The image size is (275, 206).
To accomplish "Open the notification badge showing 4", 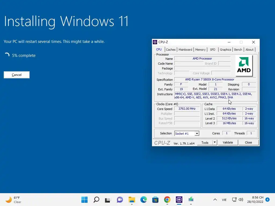I will pos(267,200).
